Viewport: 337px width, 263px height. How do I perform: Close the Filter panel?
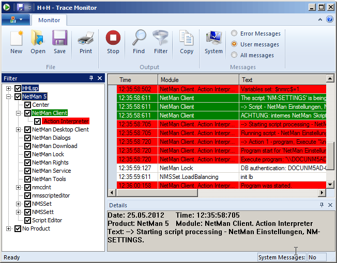[x=100, y=78]
